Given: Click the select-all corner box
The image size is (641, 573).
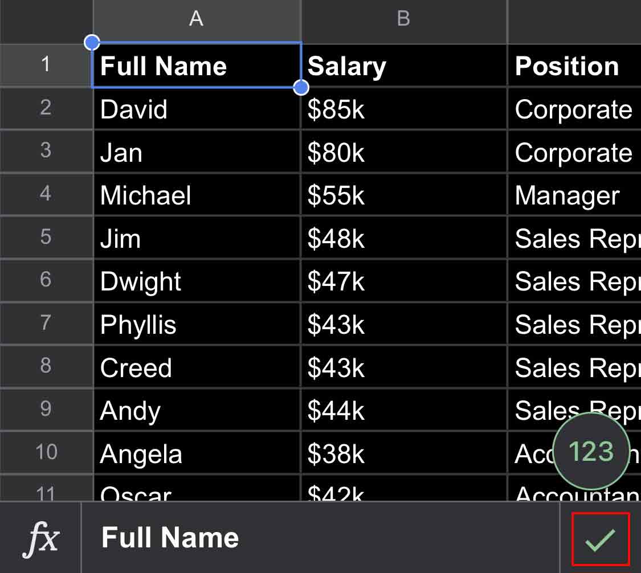Looking at the screenshot, I should point(46,21).
